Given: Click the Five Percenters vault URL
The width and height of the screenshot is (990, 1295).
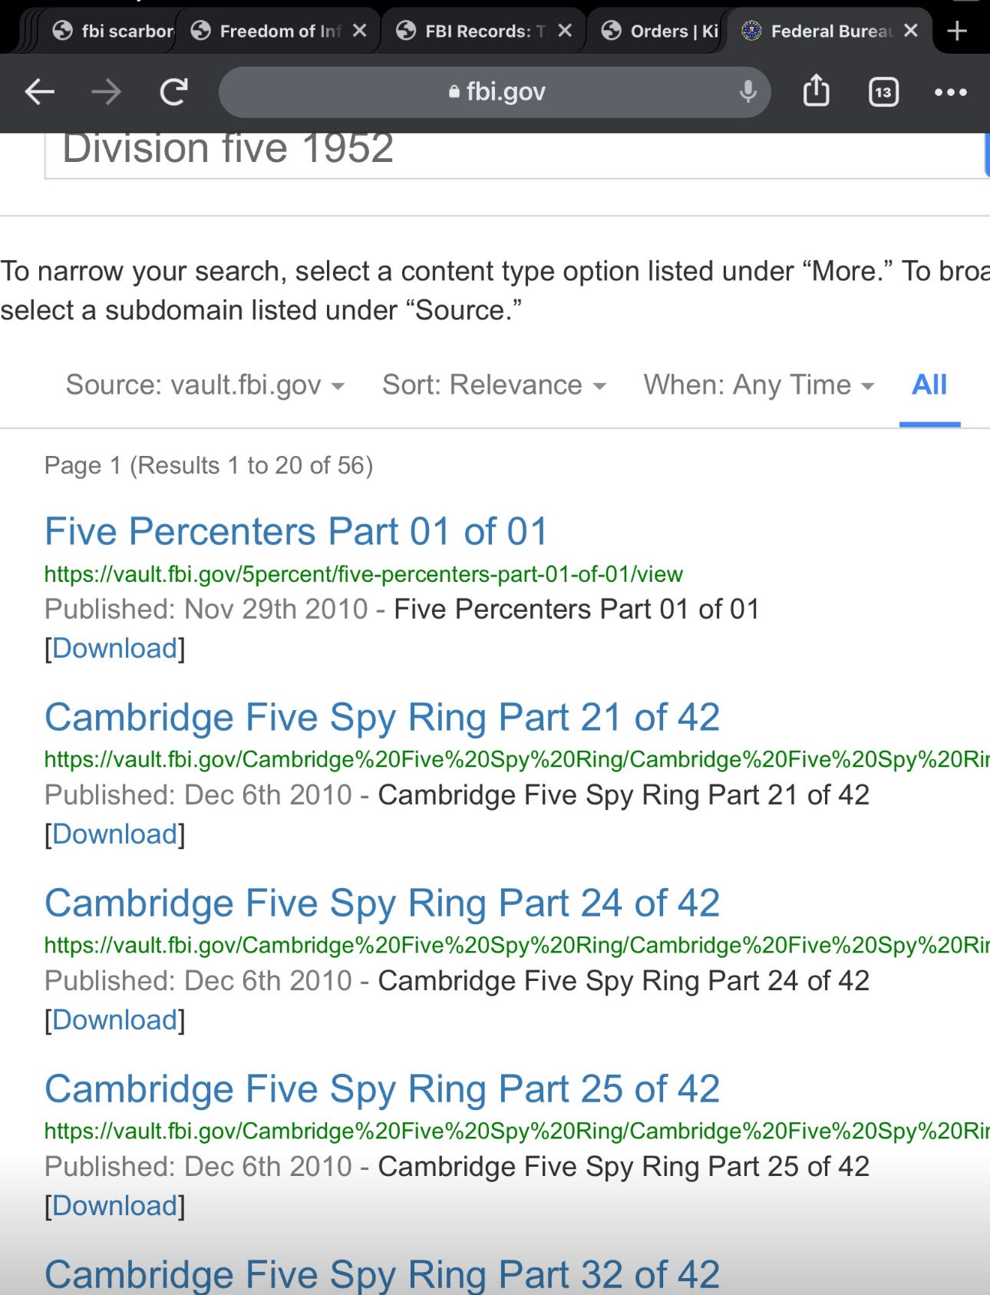Looking at the screenshot, I should tap(363, 574).
